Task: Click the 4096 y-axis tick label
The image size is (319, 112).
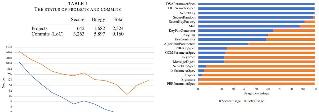Action: [x=9, y=52]
